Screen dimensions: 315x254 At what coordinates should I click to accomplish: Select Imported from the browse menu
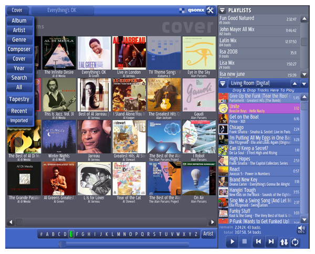click(19, 121)
